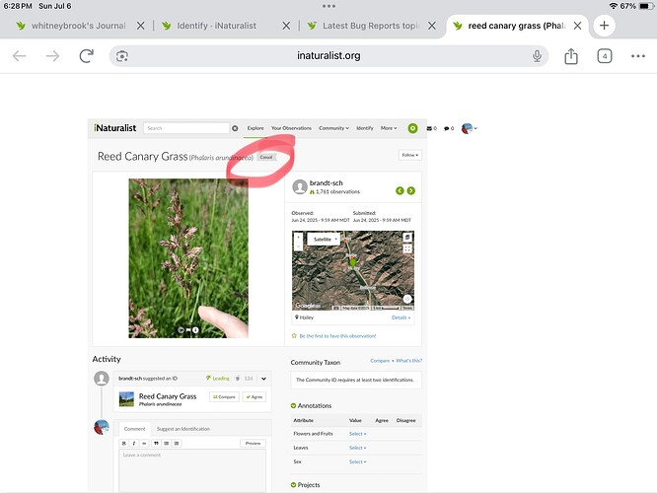Expand the location Details dropdown
The width and height of the screenshot is (657, 493).
pyautogui.click(x=401, y=317)
